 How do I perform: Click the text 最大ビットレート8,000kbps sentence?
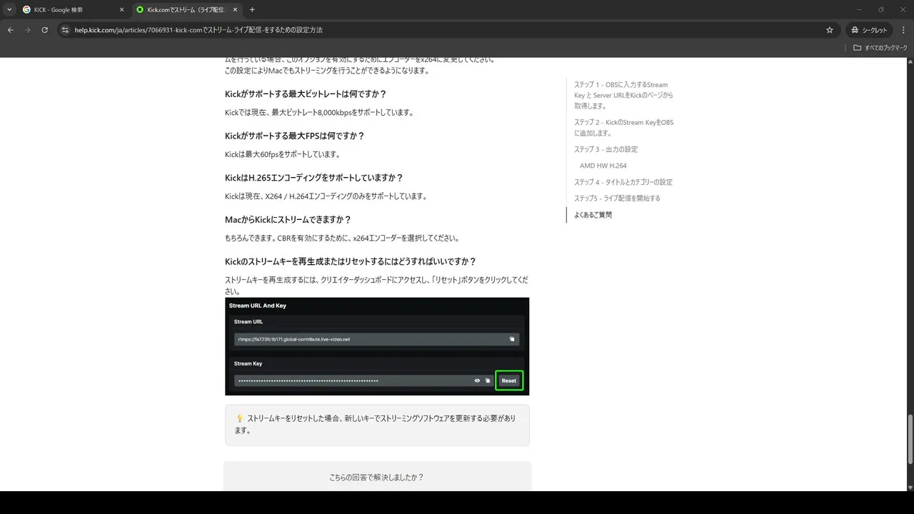[319, 113]
